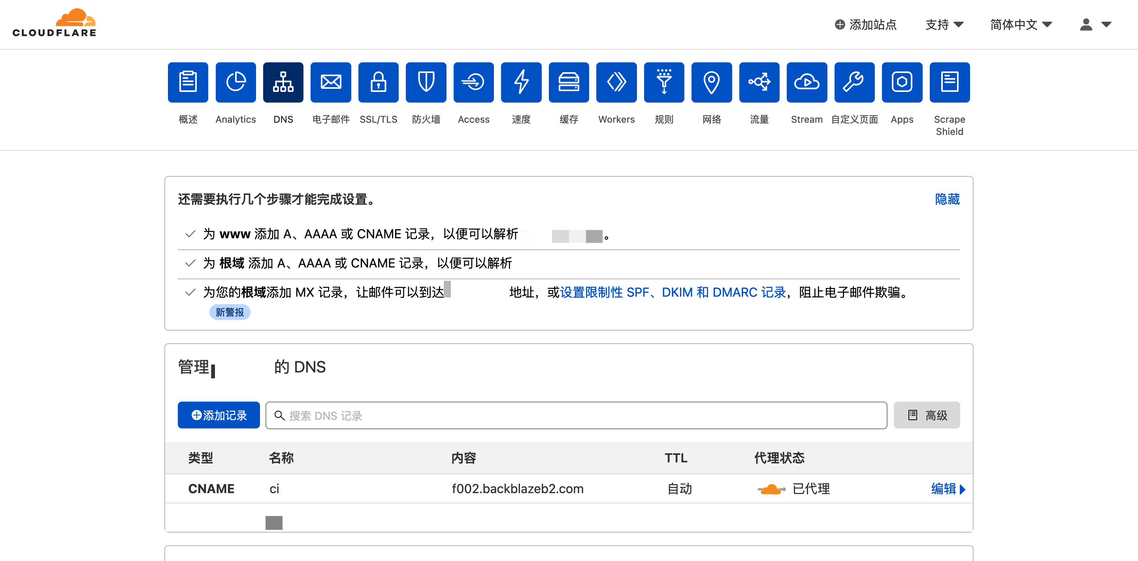Open the Analytics pie chart icon
Viewport: 1138px width, 561px height.
(x=236, y=82)
